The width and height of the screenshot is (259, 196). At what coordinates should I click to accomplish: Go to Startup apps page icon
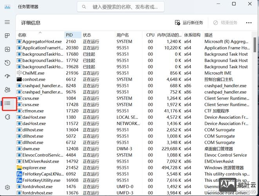(7, 76)
